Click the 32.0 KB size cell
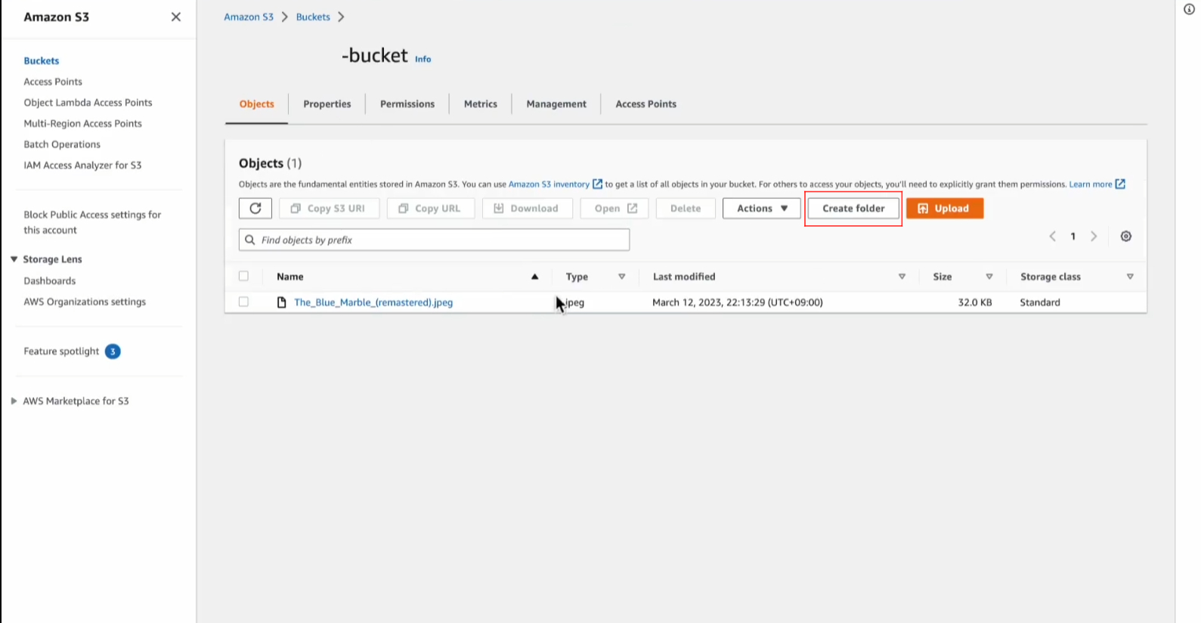Viewport: 1201px width, 623px height. tap(975, 302)
